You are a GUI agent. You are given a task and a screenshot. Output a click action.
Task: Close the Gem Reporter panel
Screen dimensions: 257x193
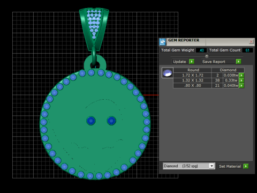click(251, 42)
